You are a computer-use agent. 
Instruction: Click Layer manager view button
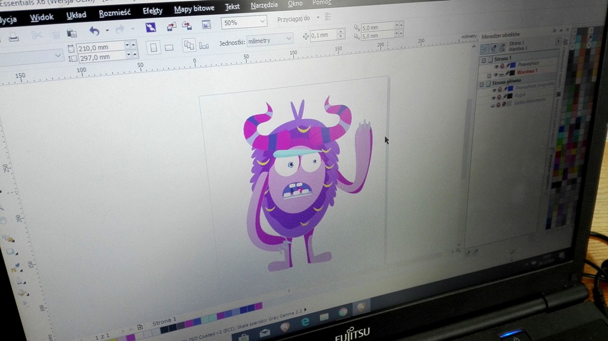click(502, 47)
